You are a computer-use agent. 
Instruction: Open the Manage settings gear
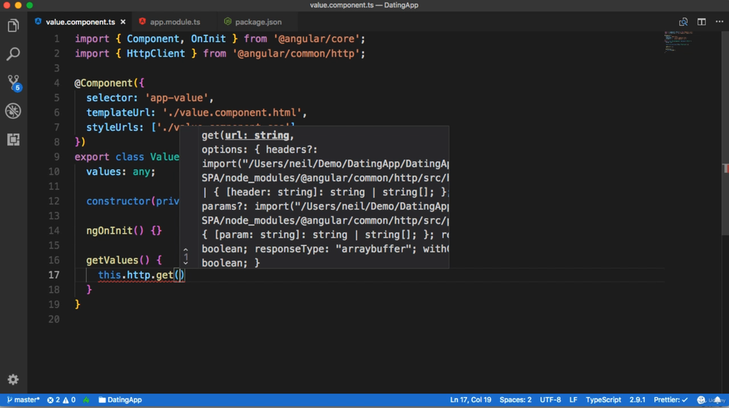point(13,379)
